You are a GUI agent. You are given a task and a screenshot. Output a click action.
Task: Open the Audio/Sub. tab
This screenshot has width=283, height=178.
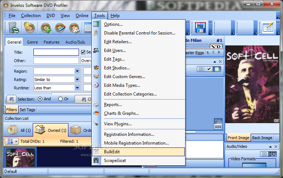coord(75,42)
